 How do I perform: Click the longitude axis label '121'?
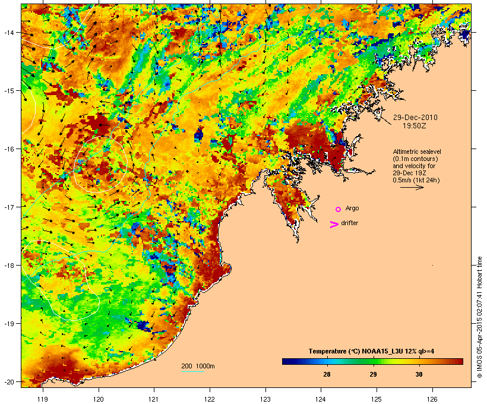point(154,399)
